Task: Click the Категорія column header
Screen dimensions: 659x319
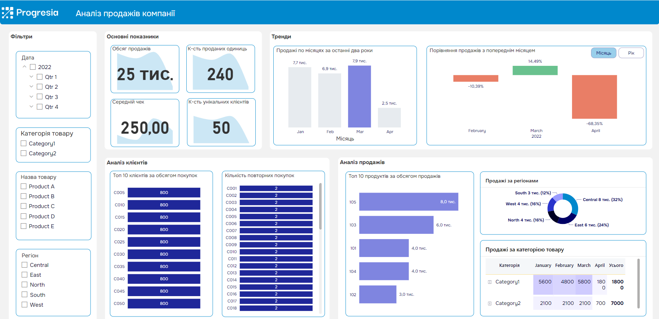Action: [x=509, y=265]
